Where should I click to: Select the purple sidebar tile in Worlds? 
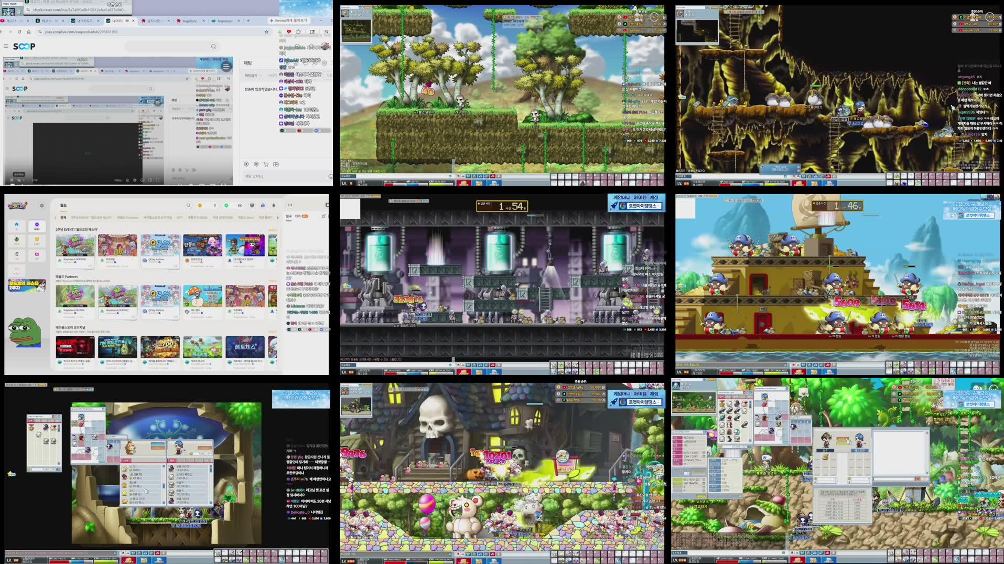37,226
